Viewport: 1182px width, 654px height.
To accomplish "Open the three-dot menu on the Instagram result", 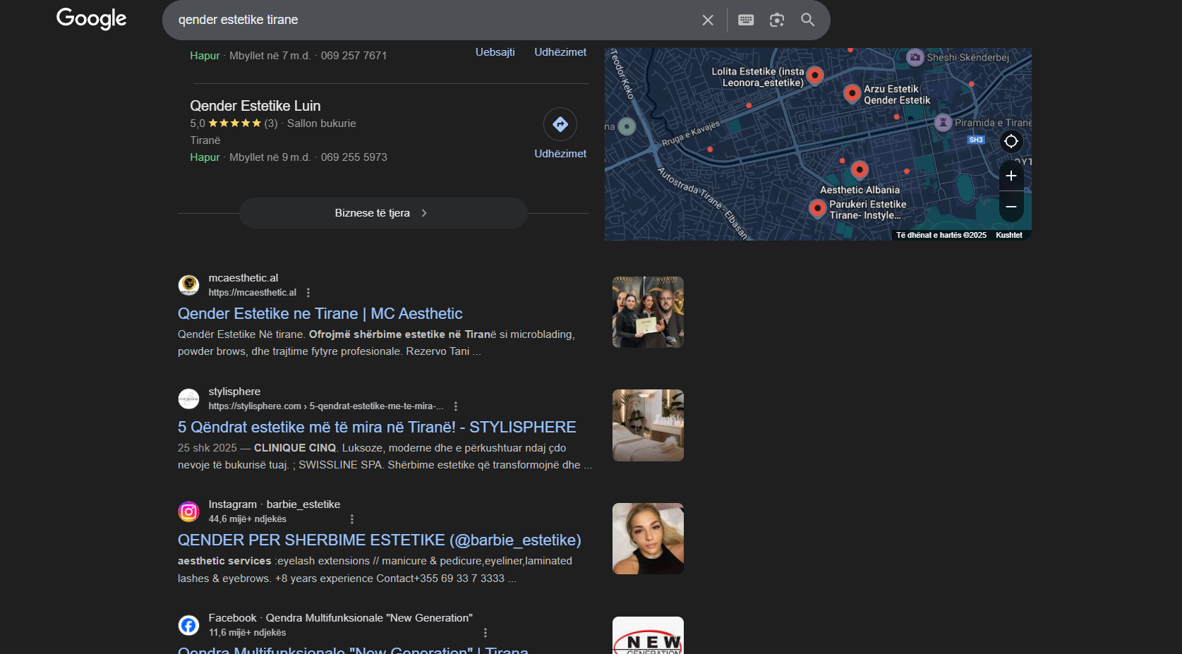I will click(352, 519).
